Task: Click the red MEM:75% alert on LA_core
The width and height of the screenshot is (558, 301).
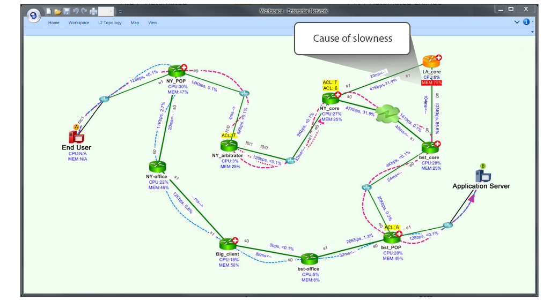Action: click(x=431, y=83)
